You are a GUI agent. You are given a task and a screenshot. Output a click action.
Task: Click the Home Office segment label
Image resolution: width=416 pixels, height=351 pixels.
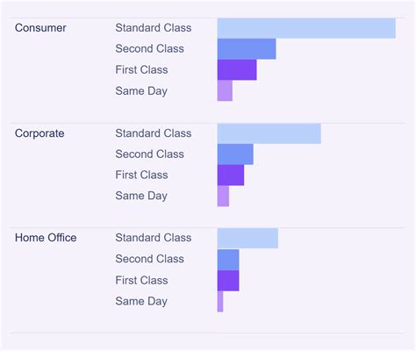pyautogui.click(x=46, y=238)
